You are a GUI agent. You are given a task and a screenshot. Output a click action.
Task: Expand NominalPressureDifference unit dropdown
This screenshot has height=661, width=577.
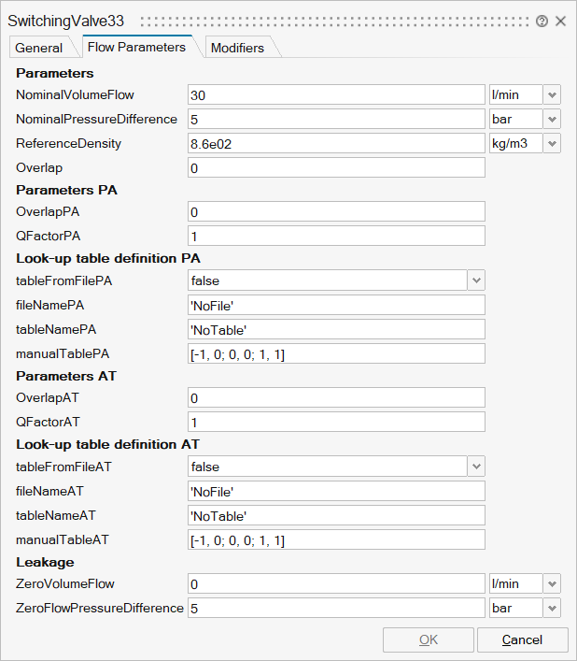coord(552,120)
